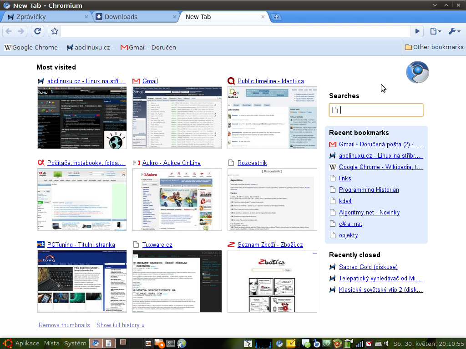
Task: Click the Tuxware.cz title link
Action: pos(157,245)
